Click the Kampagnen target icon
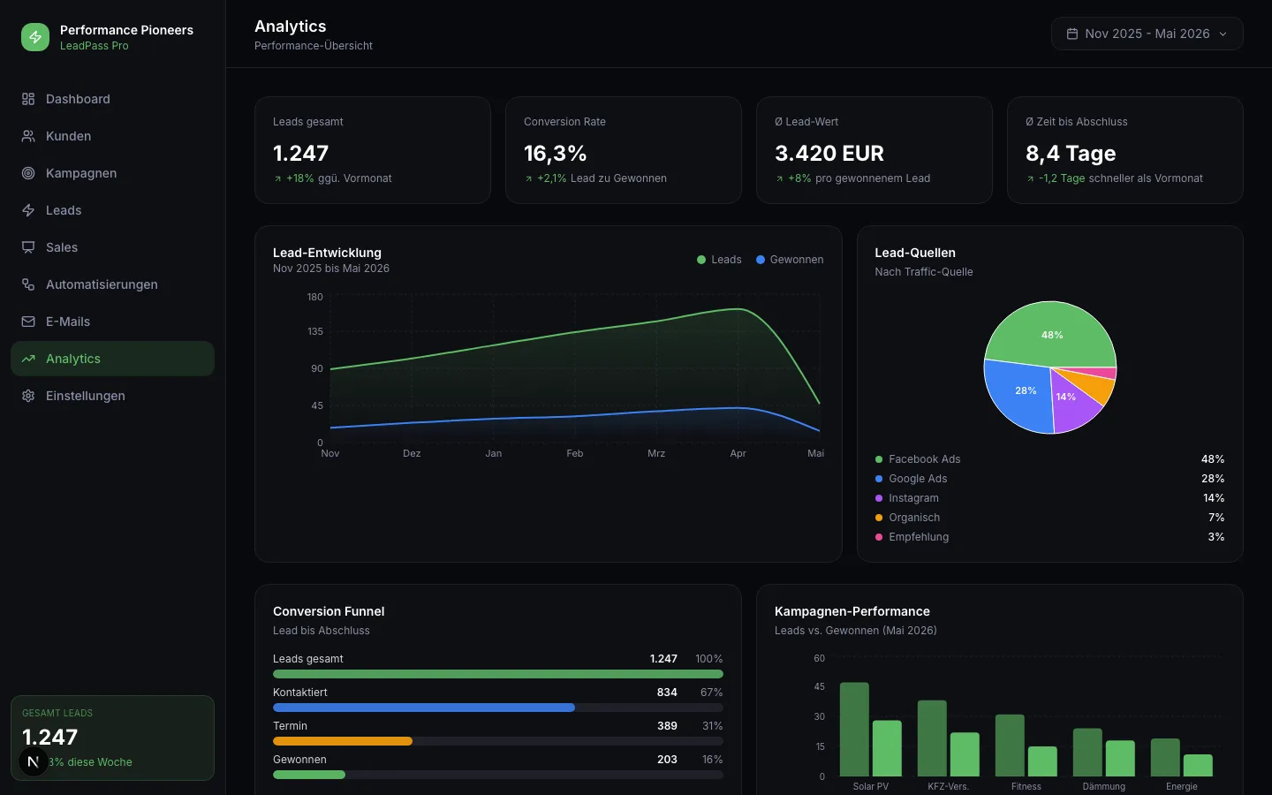 coord(28,173)
